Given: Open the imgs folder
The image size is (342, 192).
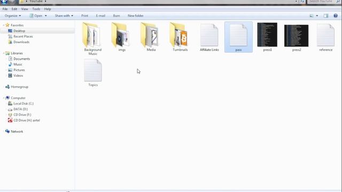Looking at the screenshot, I should [x=122, y=37].
